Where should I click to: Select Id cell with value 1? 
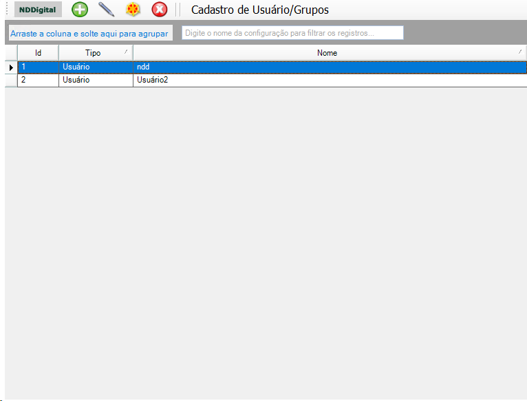click(x=38, y=67)
